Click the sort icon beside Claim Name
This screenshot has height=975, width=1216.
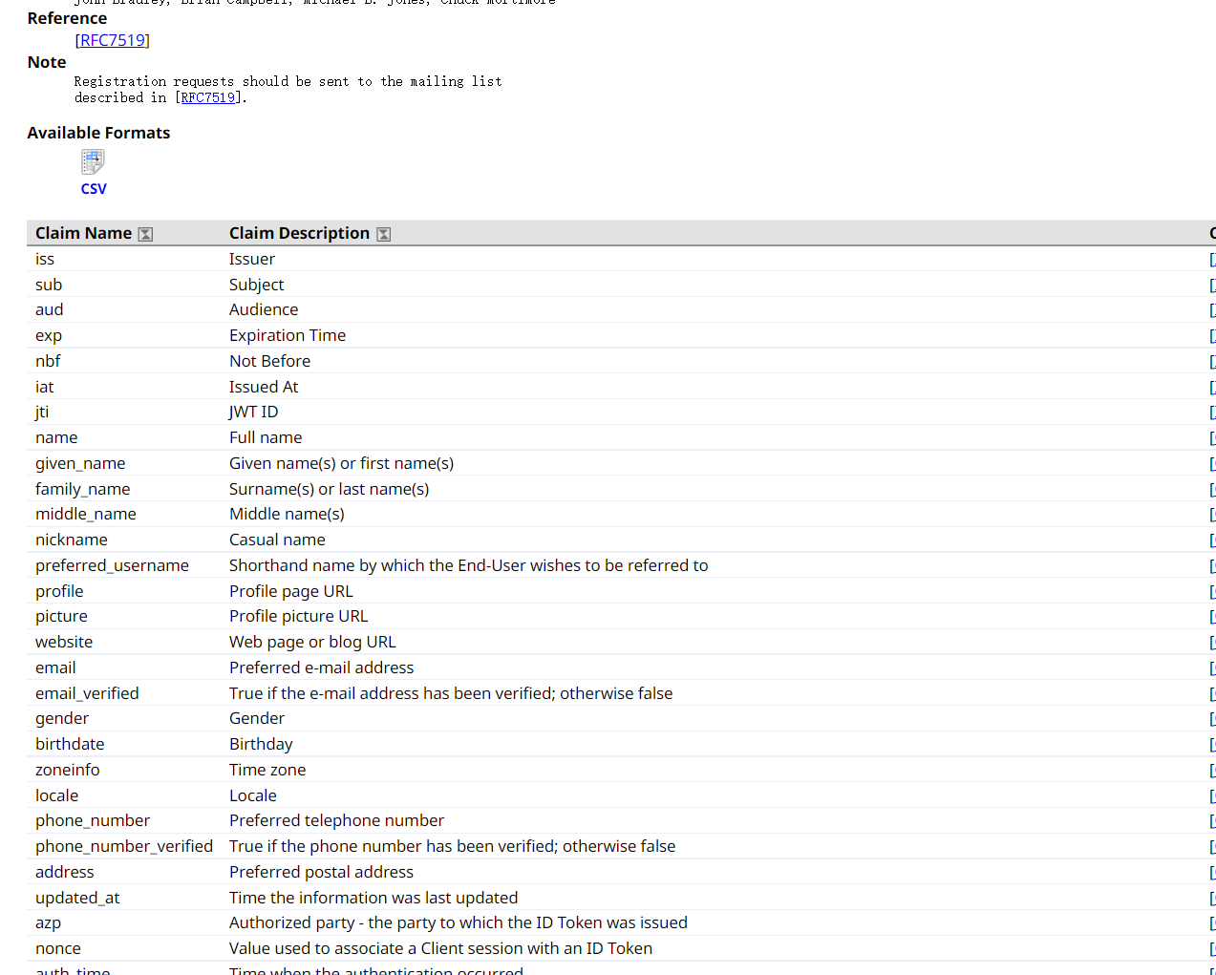145,234
